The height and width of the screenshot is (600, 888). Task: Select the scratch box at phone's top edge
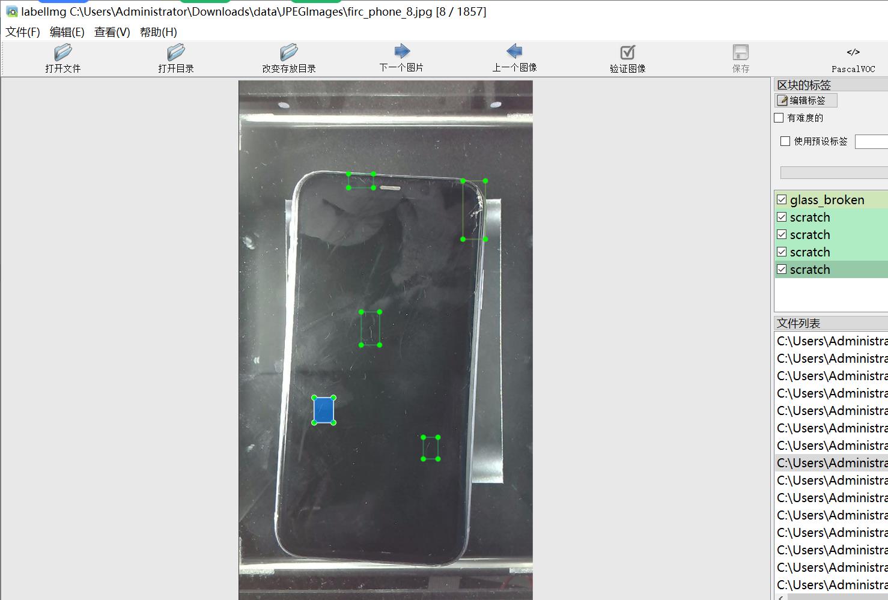pos(361,181)
